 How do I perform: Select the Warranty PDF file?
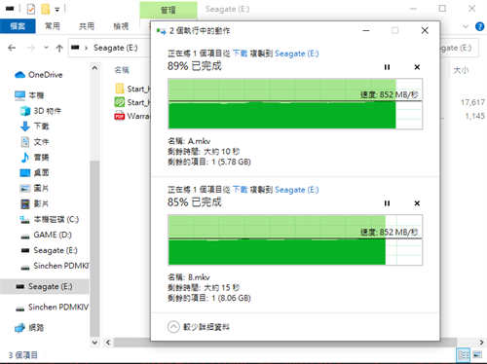click(x=132, y=116)
